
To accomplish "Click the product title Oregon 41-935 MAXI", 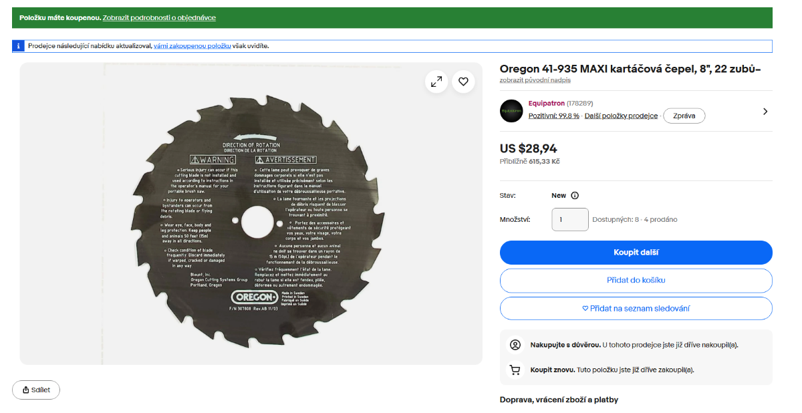I will 630,69.
